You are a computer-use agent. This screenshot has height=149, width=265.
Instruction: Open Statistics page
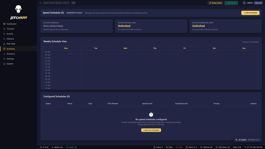[19, 54]
